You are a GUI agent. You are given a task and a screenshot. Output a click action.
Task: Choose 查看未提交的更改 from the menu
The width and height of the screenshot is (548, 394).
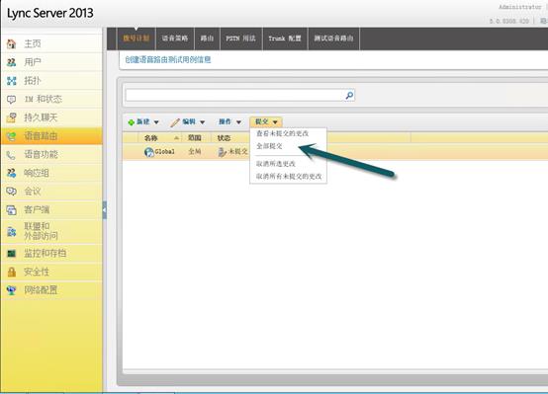[x=282, y=133]
